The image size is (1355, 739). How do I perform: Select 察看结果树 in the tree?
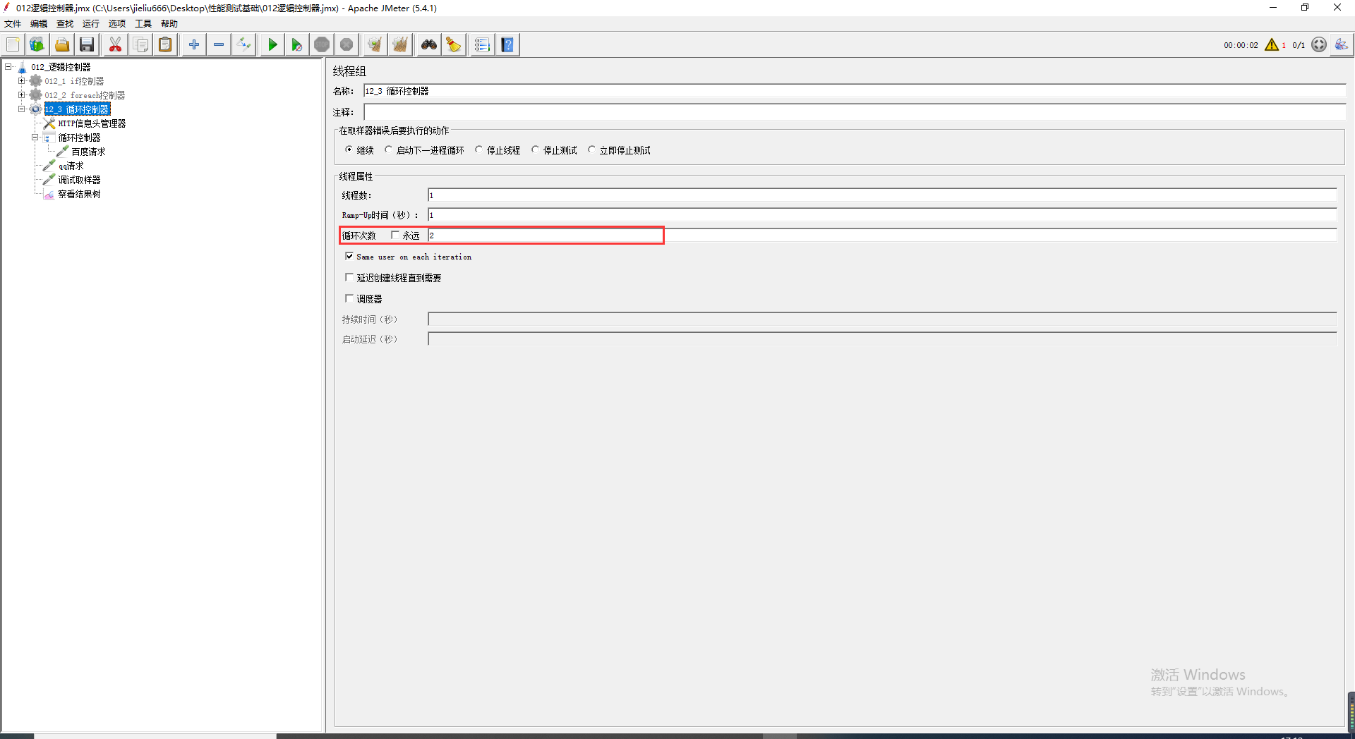tap(79, 194)
